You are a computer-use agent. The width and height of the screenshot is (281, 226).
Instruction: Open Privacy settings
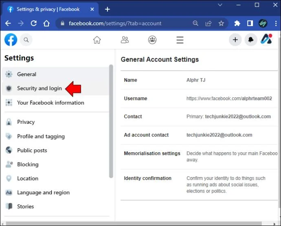click(x=55, y=122)
